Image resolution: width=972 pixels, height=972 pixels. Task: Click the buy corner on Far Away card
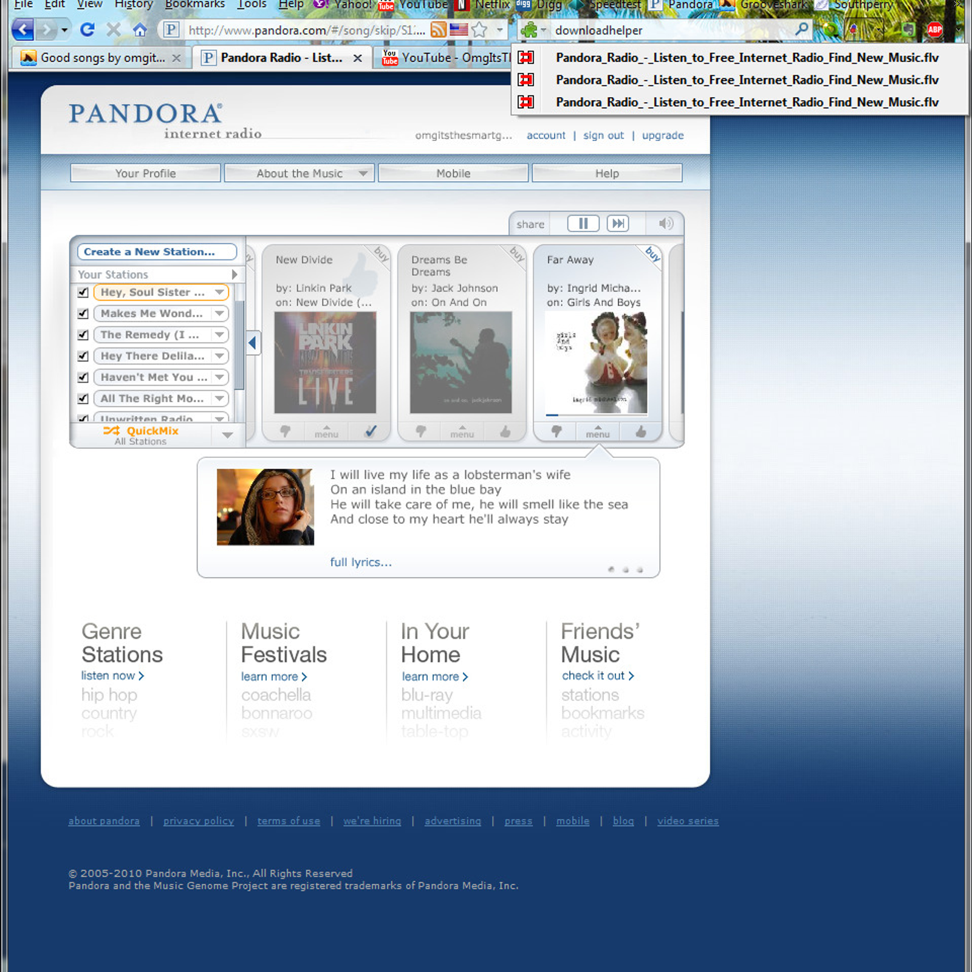652,254
